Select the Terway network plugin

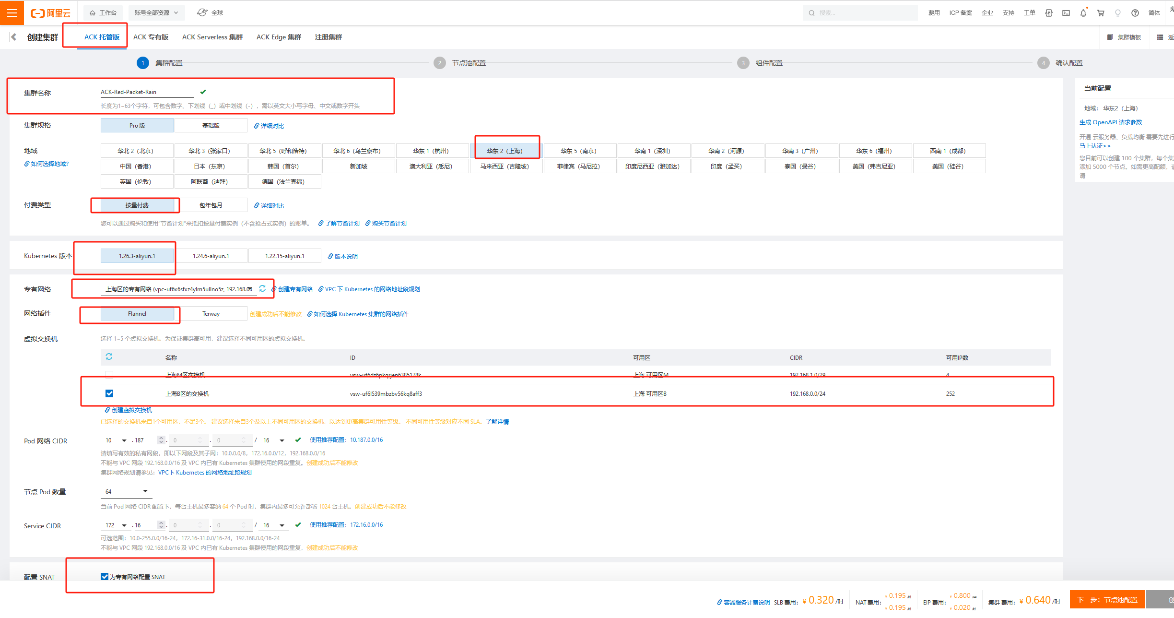[211, 313]
